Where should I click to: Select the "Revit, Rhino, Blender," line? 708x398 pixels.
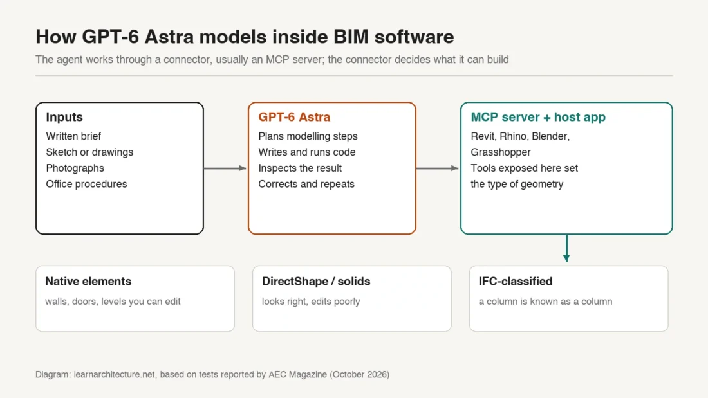pos(520,136)
